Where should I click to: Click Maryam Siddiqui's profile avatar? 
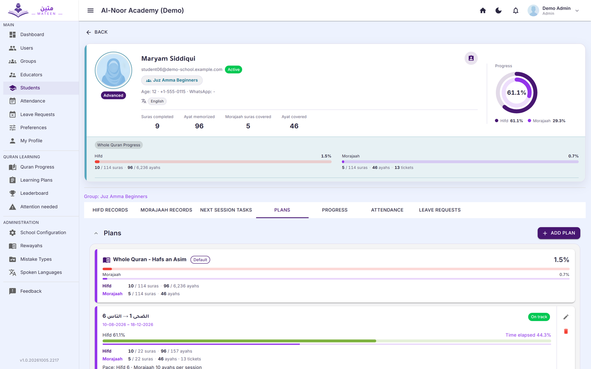[113, 71]
